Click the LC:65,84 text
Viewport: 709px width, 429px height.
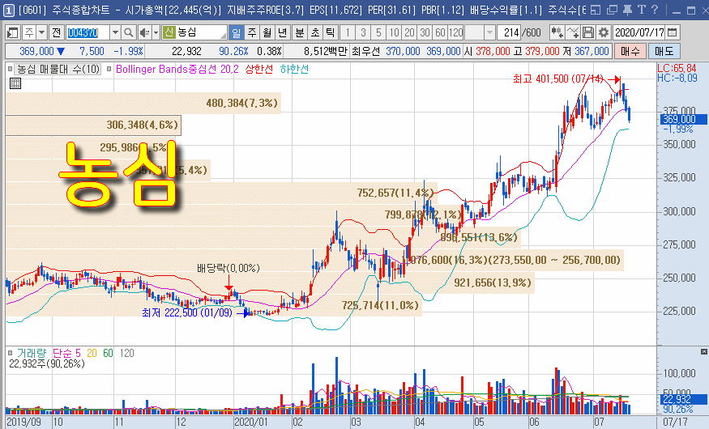coord(677,68)
